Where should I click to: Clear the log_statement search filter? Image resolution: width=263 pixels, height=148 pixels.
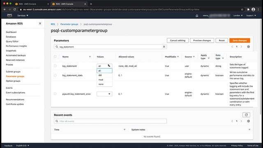(x=164, y=46)
